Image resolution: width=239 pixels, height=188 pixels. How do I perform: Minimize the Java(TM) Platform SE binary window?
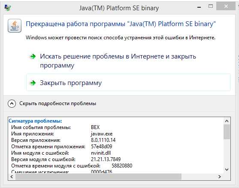click(x=199, y=7)
